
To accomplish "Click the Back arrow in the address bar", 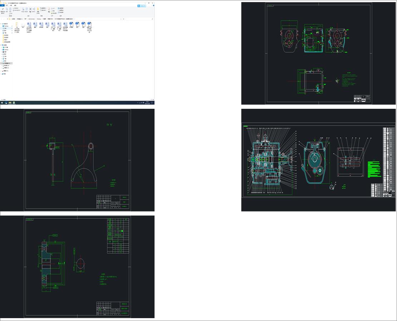I will tap(1, 19).
